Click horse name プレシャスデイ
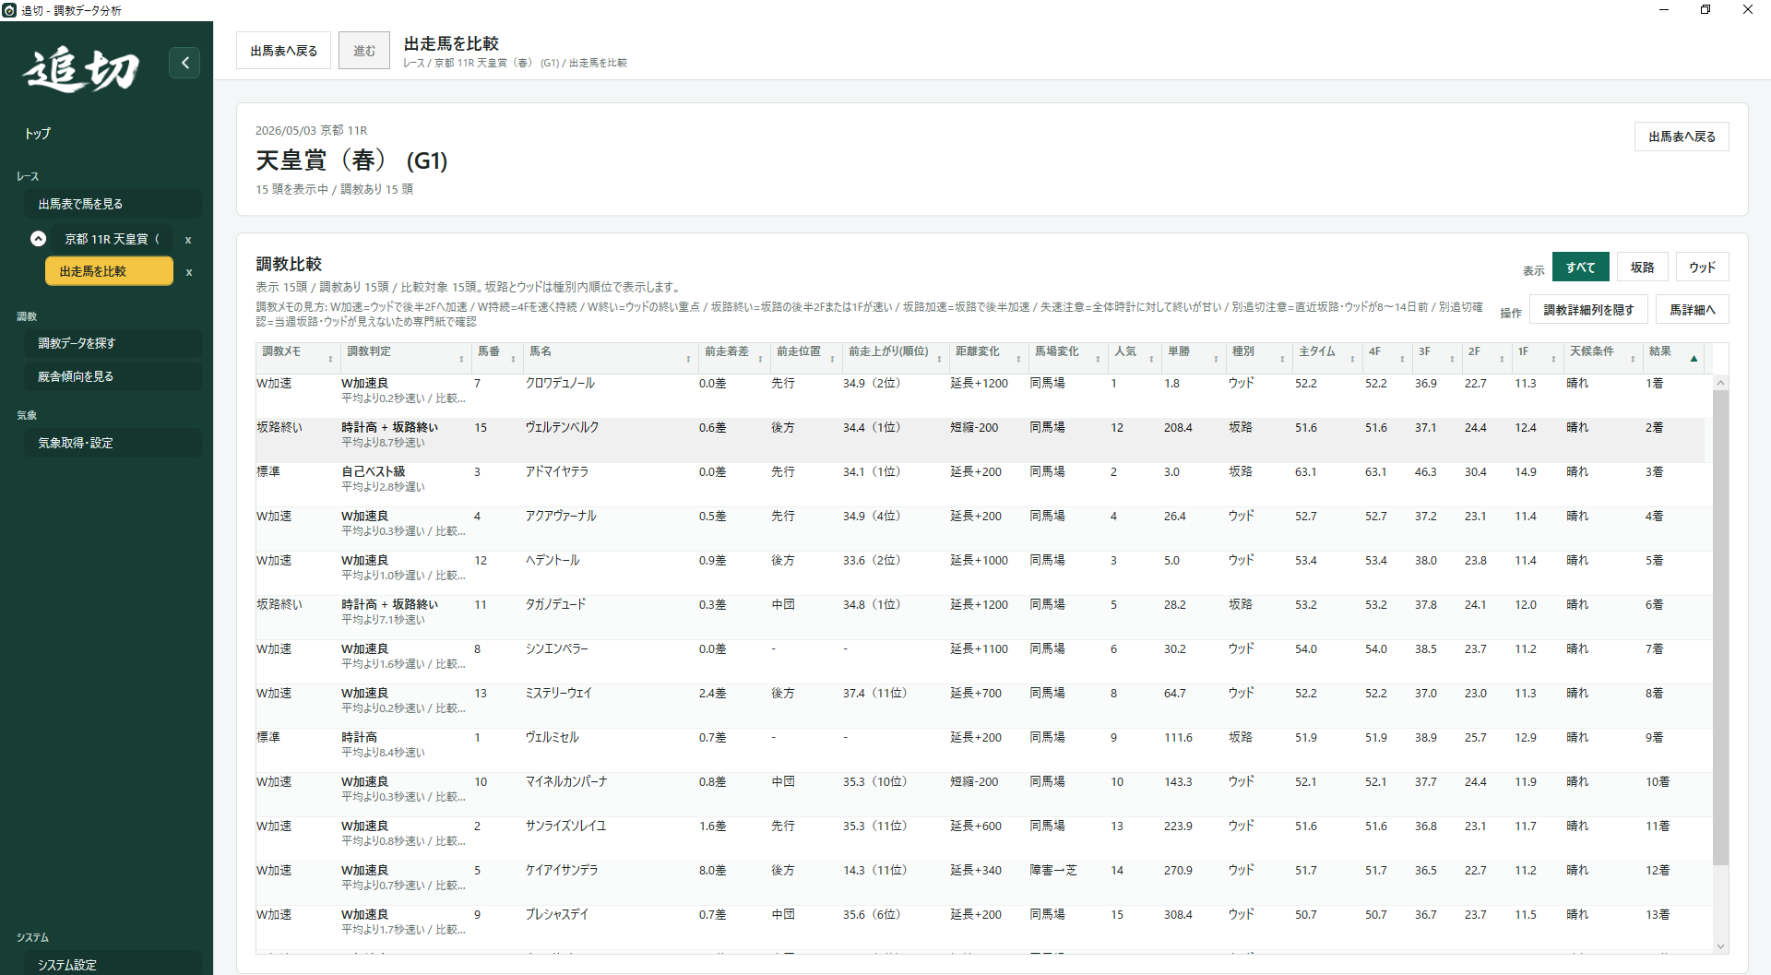1771x975 pixels. point(556,914)
